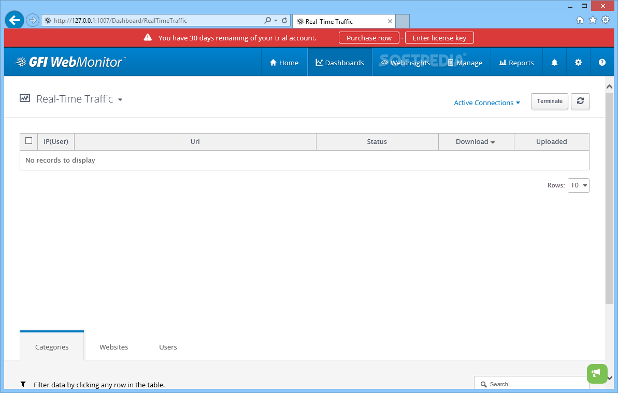Open the Dashboards menu
This screenshot has width=618, height=393.
pyautogui.click(x=340, y=63)
